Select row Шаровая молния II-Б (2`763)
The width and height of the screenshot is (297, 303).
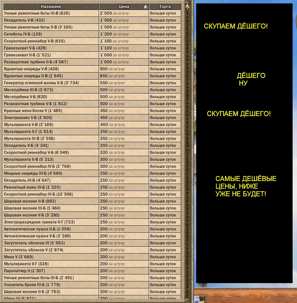coord(92,292)
